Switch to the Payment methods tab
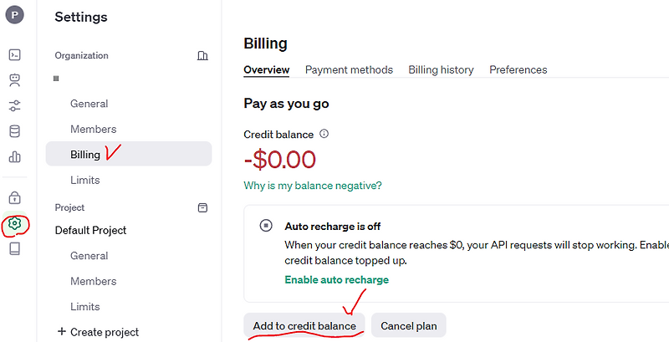Viewport: 669px width, 342px height. (x=349, y=70)
